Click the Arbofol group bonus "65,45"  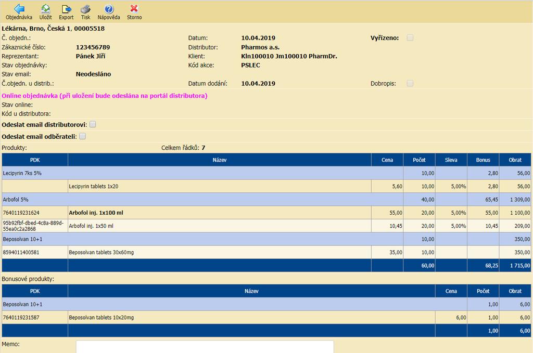tap(491, 200)
